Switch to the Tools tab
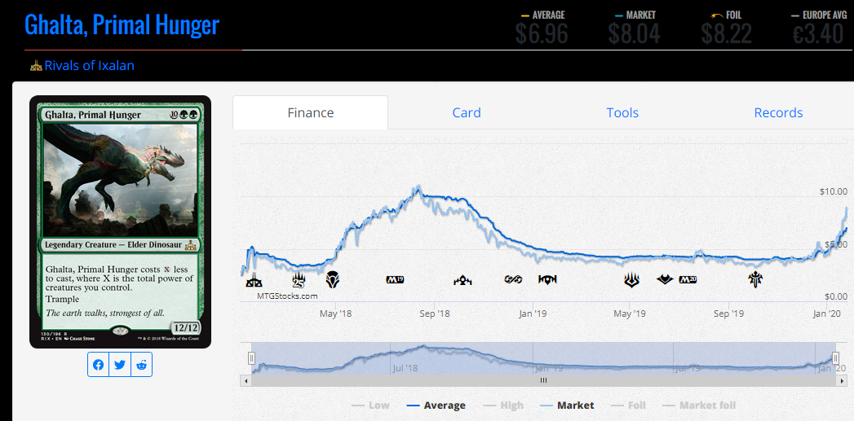This screenshot has width=854, height=421. coord(622,112)
